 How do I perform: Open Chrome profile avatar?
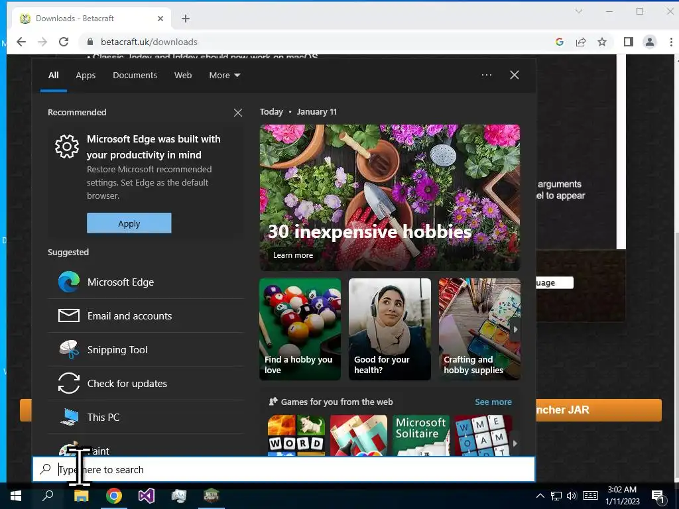click(x=650, y=42)
